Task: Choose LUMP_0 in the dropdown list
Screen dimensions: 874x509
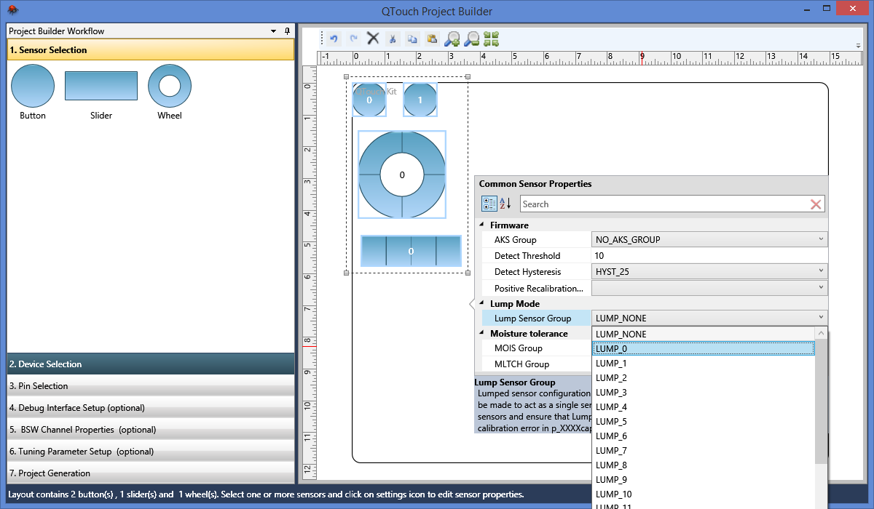Action: pos(704,348)
